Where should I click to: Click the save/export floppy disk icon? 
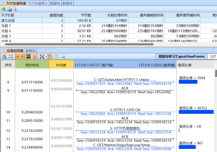[x=9, y=9]
